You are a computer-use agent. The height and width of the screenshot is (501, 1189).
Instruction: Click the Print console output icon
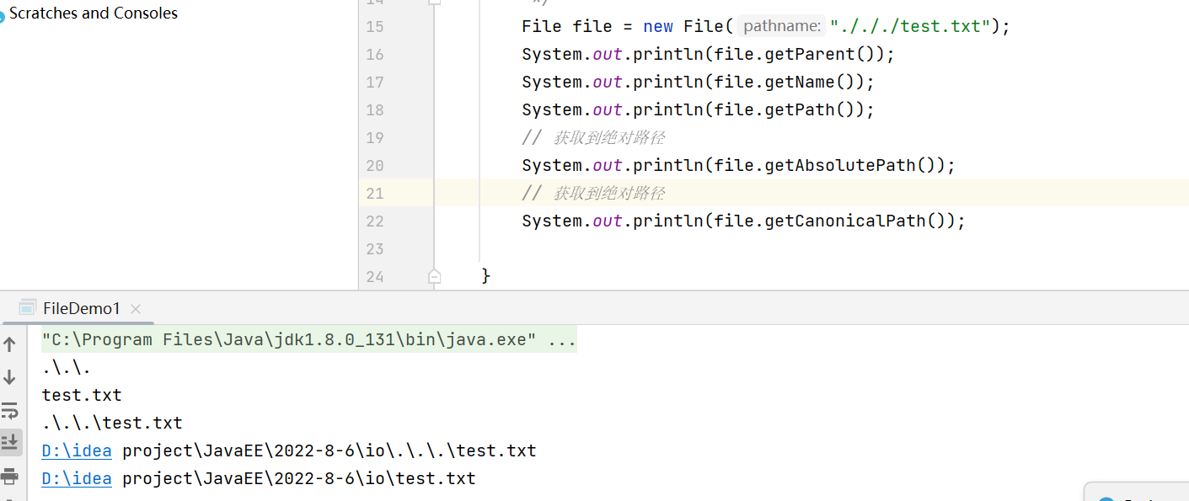[10, 476]
